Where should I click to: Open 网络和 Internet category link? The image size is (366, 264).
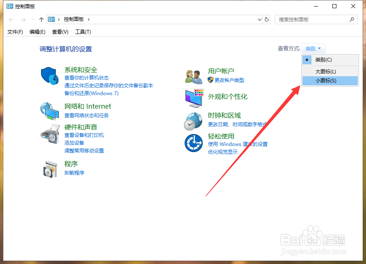pos(88,106)
